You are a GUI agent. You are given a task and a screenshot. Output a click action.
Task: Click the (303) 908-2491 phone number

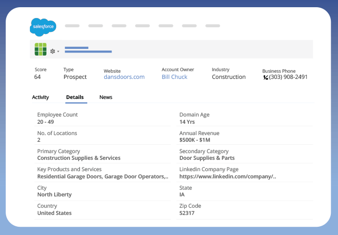coord(288,77)
